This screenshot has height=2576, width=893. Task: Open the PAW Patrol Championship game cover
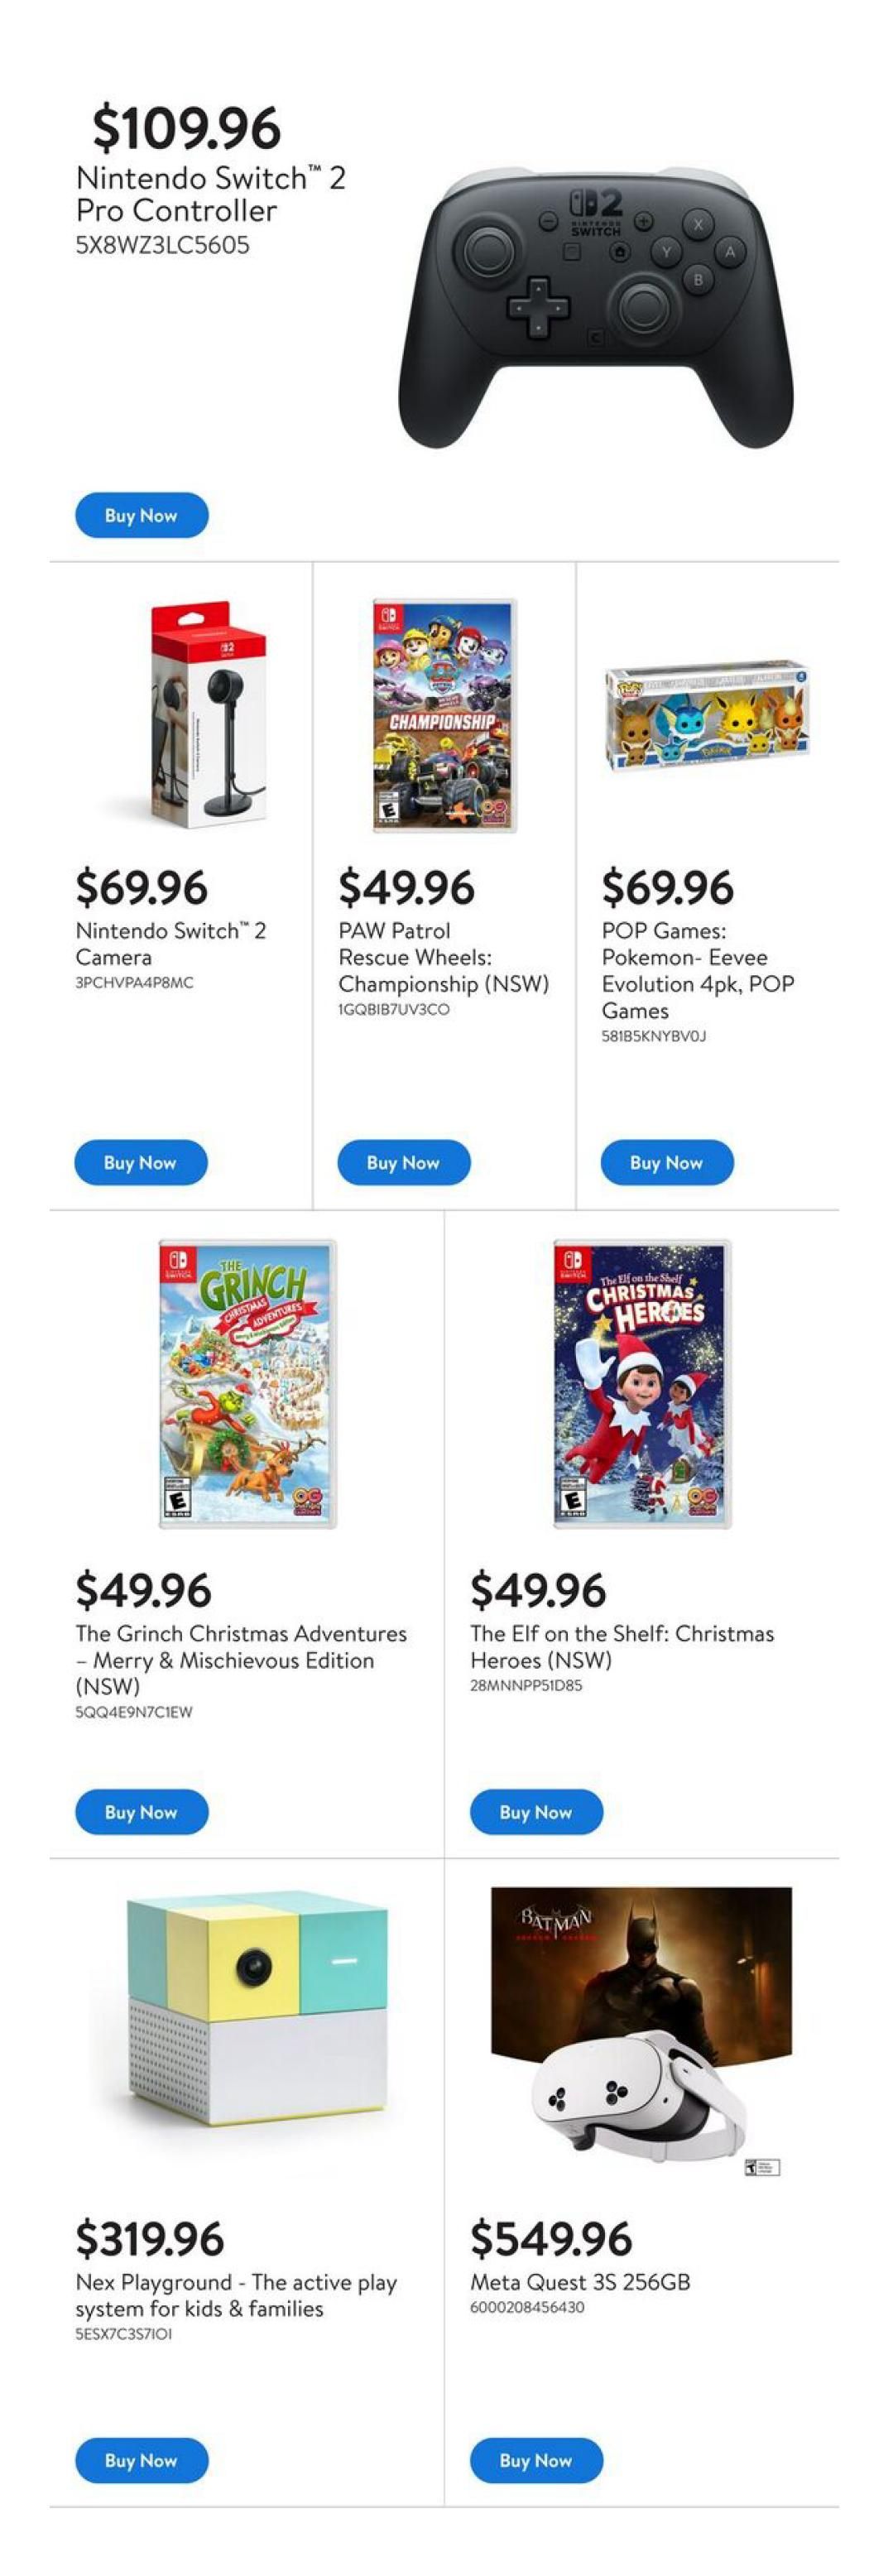445,716
